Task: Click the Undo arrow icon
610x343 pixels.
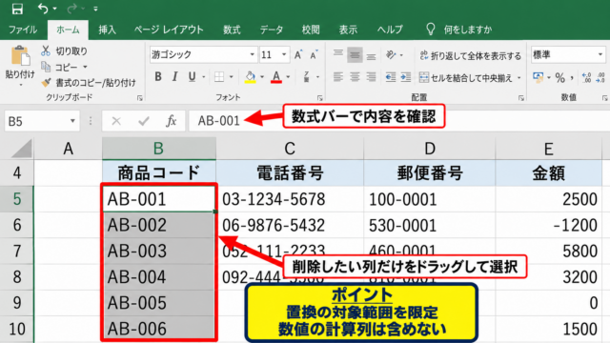Action: [43, 9]
